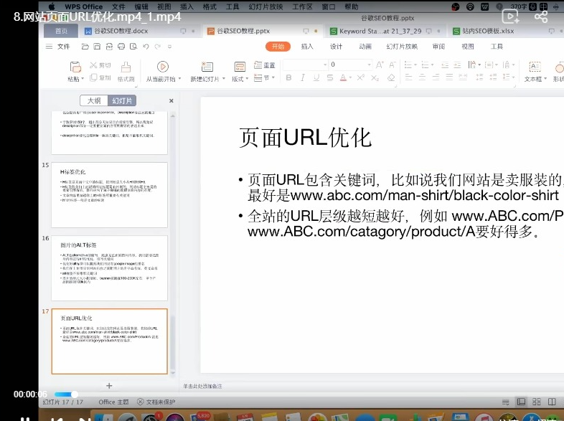Screen dimensions: 564x421
Task: Open the Start (开始) ribbon tab
Action: [278, 47]
